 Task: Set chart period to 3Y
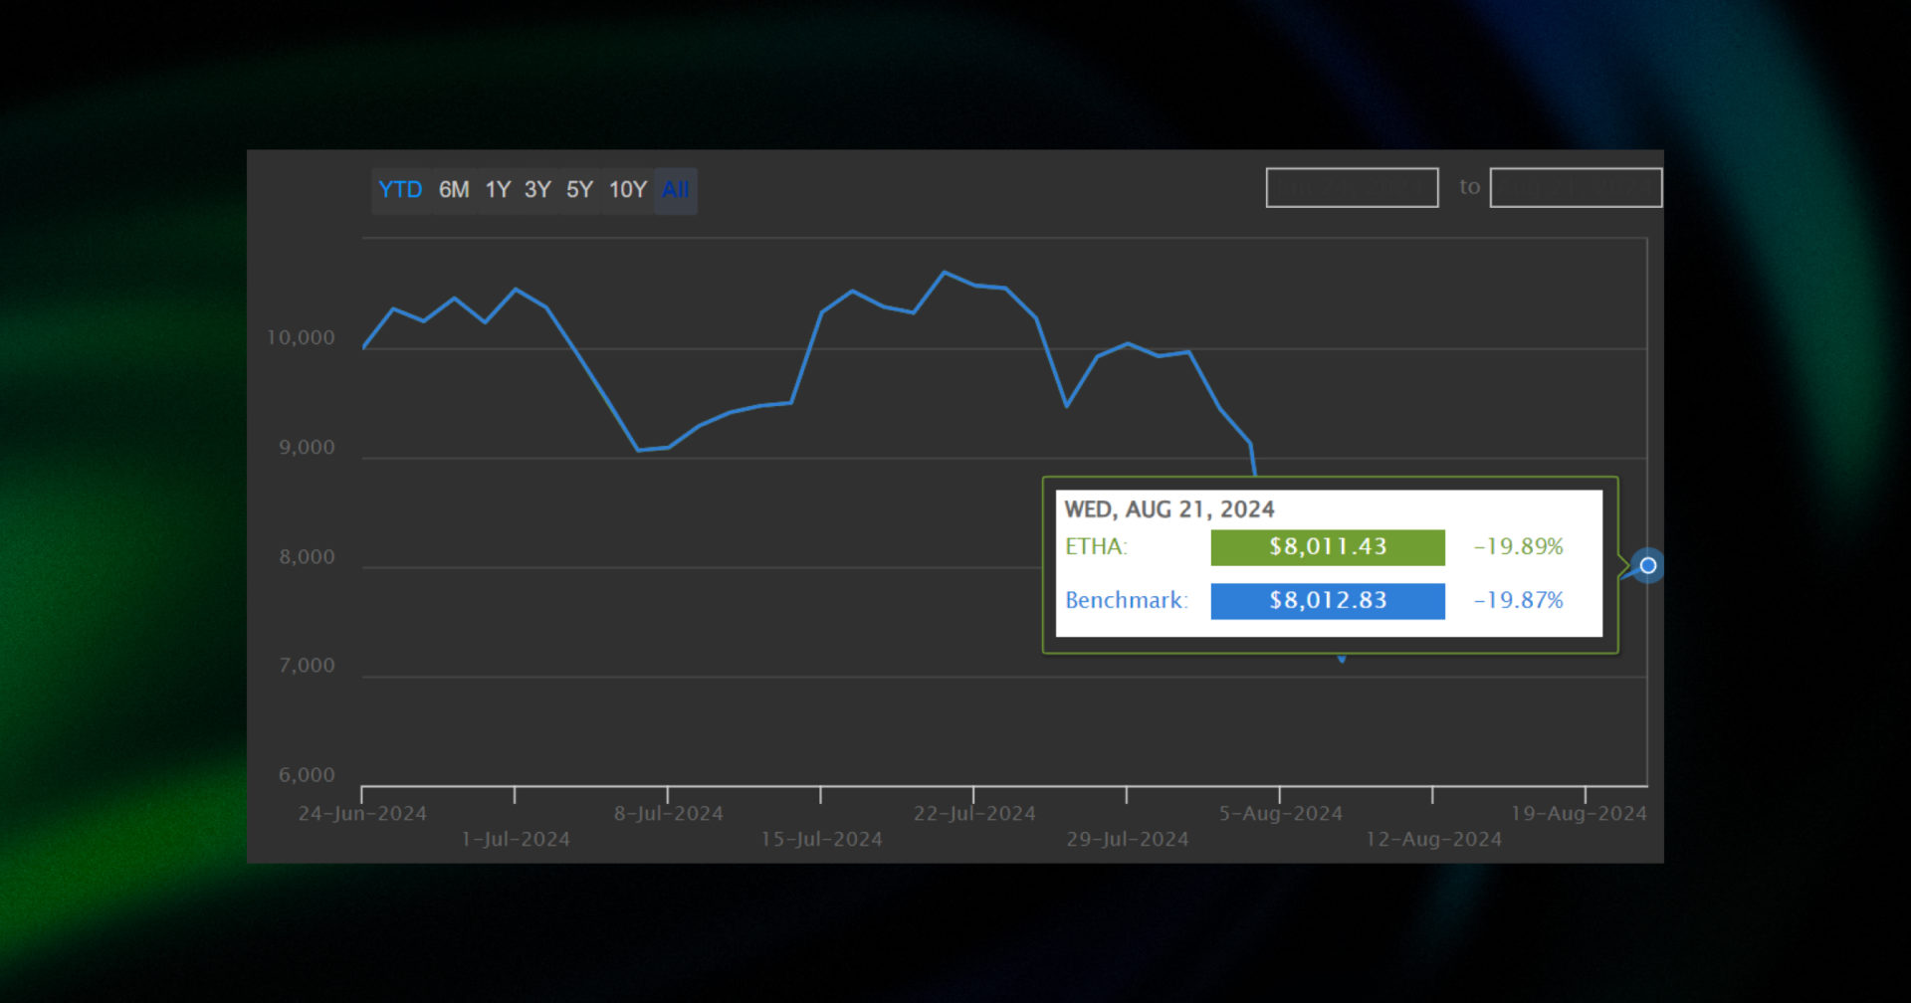(537, 190)
